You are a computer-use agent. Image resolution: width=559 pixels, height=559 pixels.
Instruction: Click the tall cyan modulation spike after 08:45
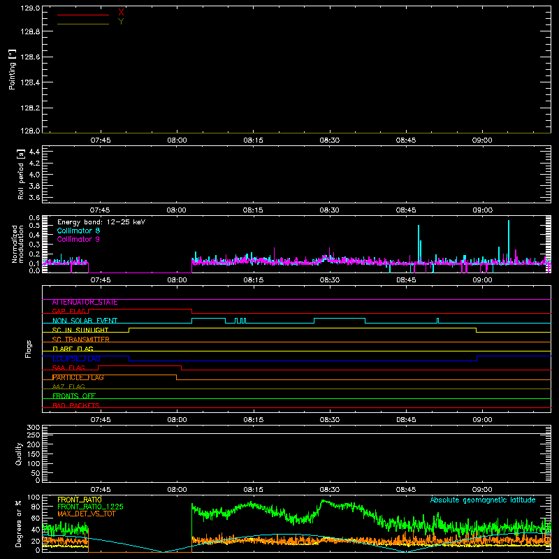coord(419,244)
